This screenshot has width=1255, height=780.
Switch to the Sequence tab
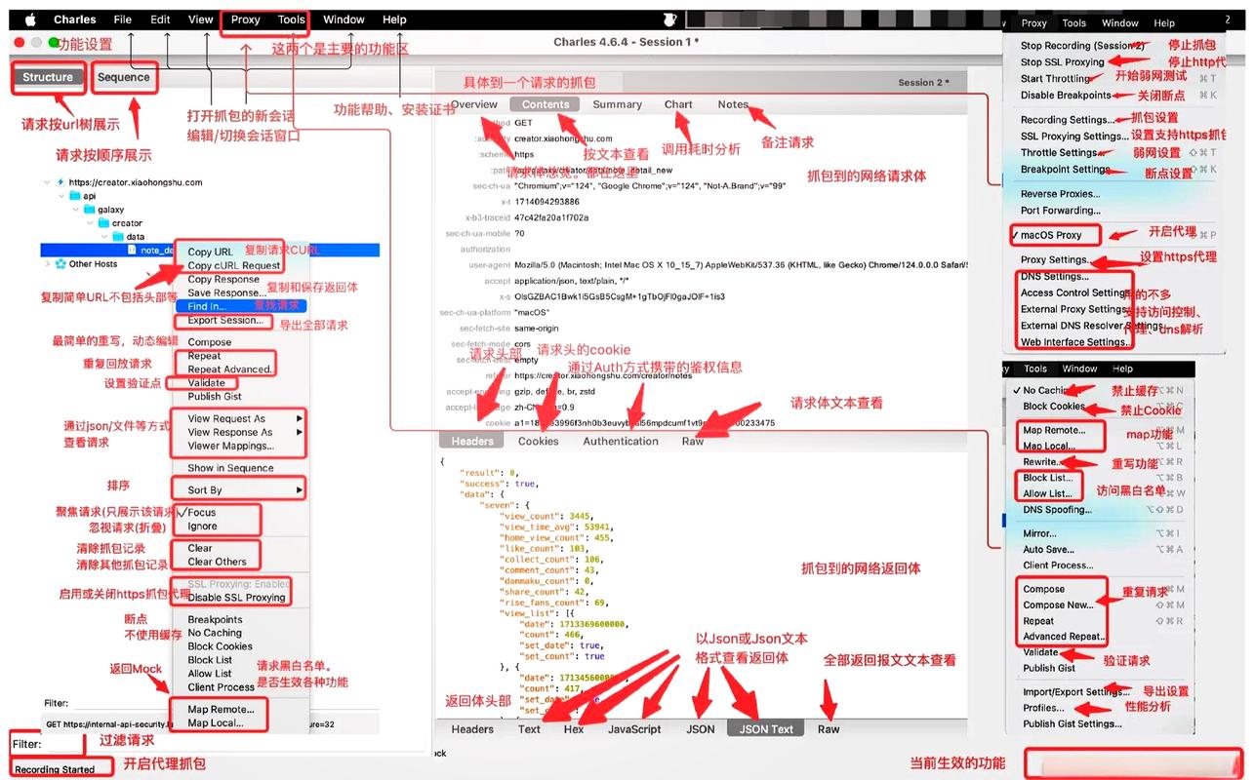coord(124,77)
